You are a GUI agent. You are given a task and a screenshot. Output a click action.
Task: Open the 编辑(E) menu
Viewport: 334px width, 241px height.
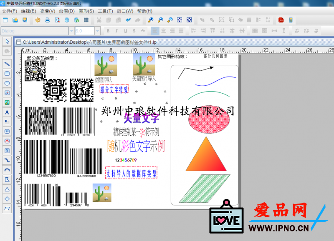(x=28, y=11)
